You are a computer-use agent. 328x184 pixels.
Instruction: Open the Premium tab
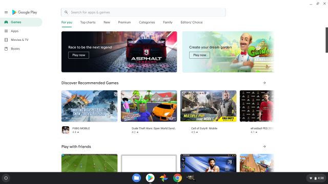coord(125,22)
